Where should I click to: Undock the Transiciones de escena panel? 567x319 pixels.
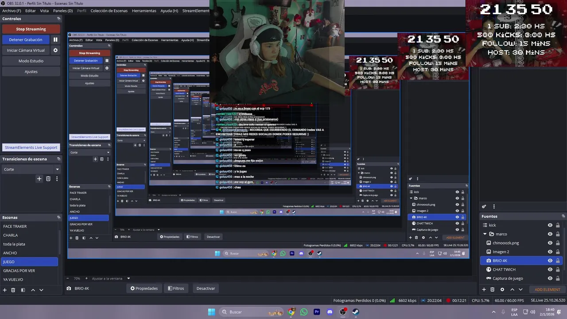(58, 159)
